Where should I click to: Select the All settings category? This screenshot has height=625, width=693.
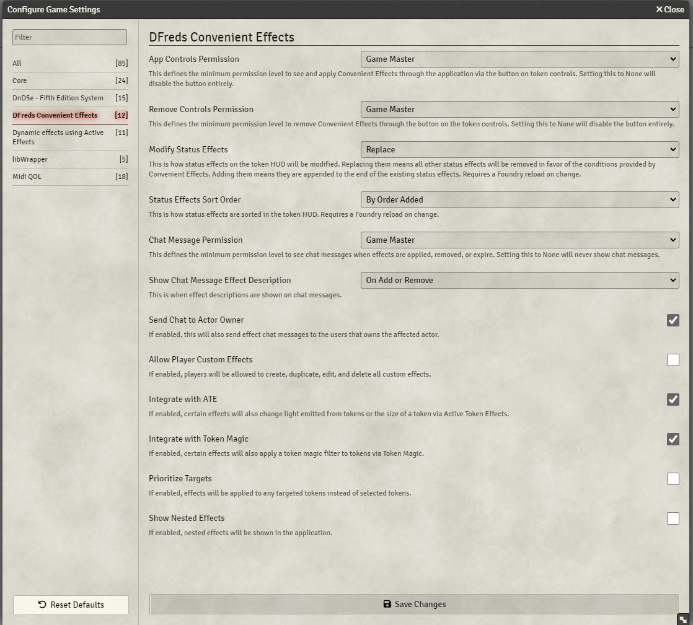70,63
